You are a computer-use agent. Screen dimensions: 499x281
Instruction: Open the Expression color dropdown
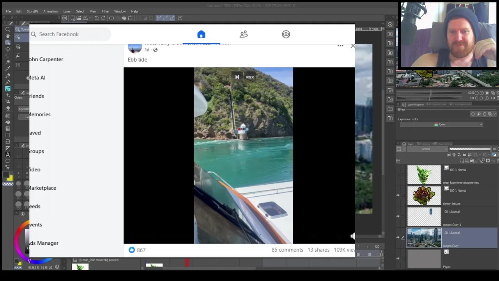pos(441,124)
